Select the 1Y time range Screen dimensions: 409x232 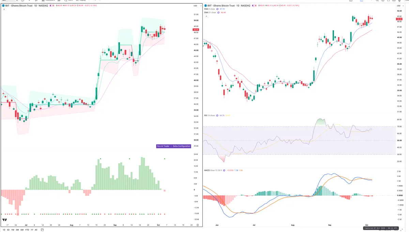[x=32, y=230]
